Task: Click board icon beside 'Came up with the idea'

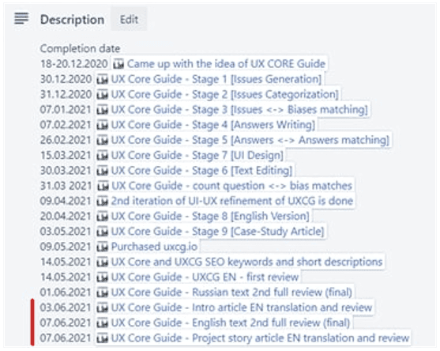Action: [118, 64]
